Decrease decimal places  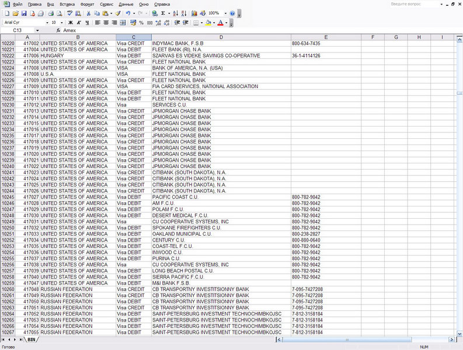coord(166,23)
